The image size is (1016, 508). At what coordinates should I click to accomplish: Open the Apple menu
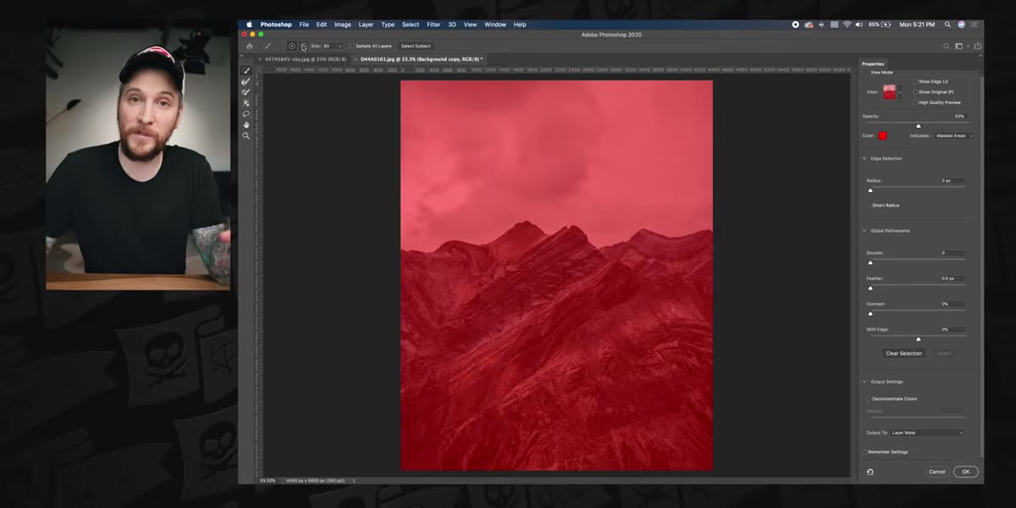coord(249,25)
